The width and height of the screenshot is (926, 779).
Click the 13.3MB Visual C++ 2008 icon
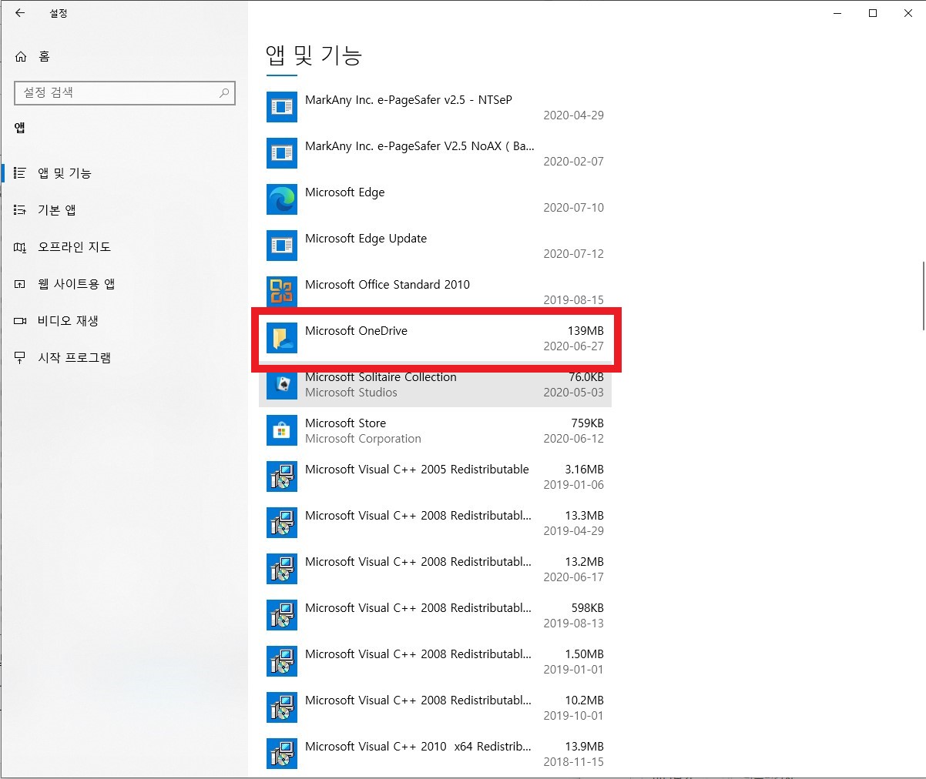[x=282, y=523]
